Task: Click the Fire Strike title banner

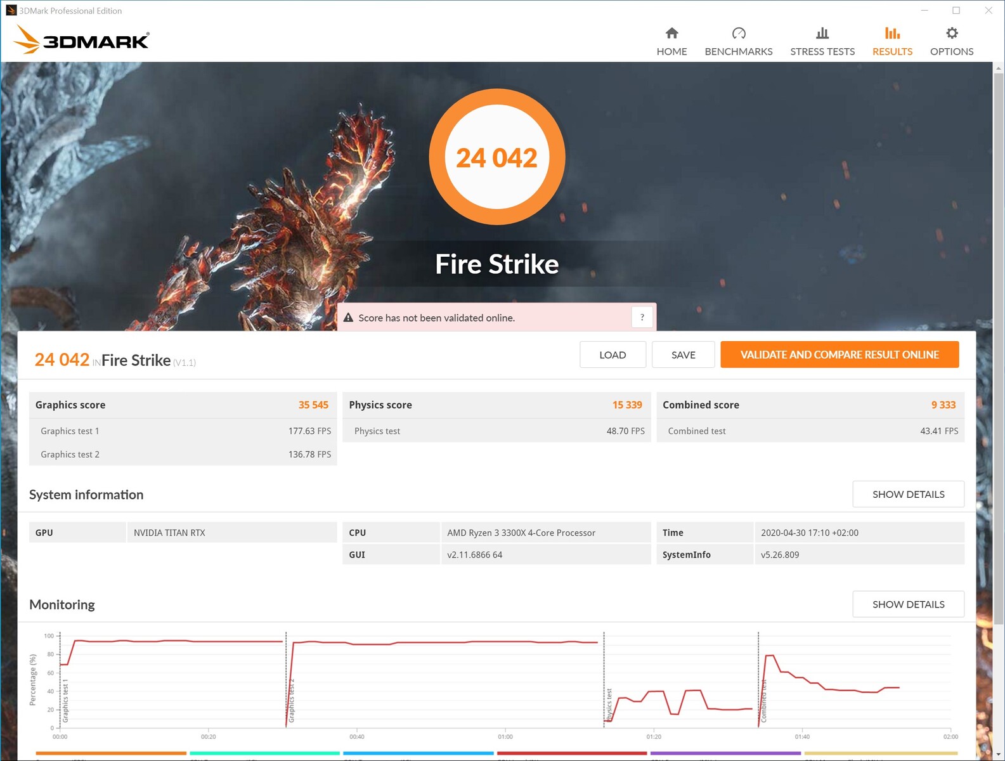Action: coord(497,264)
